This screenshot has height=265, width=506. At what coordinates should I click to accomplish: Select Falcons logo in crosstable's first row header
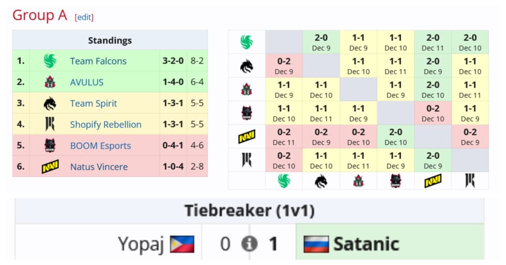247,42
